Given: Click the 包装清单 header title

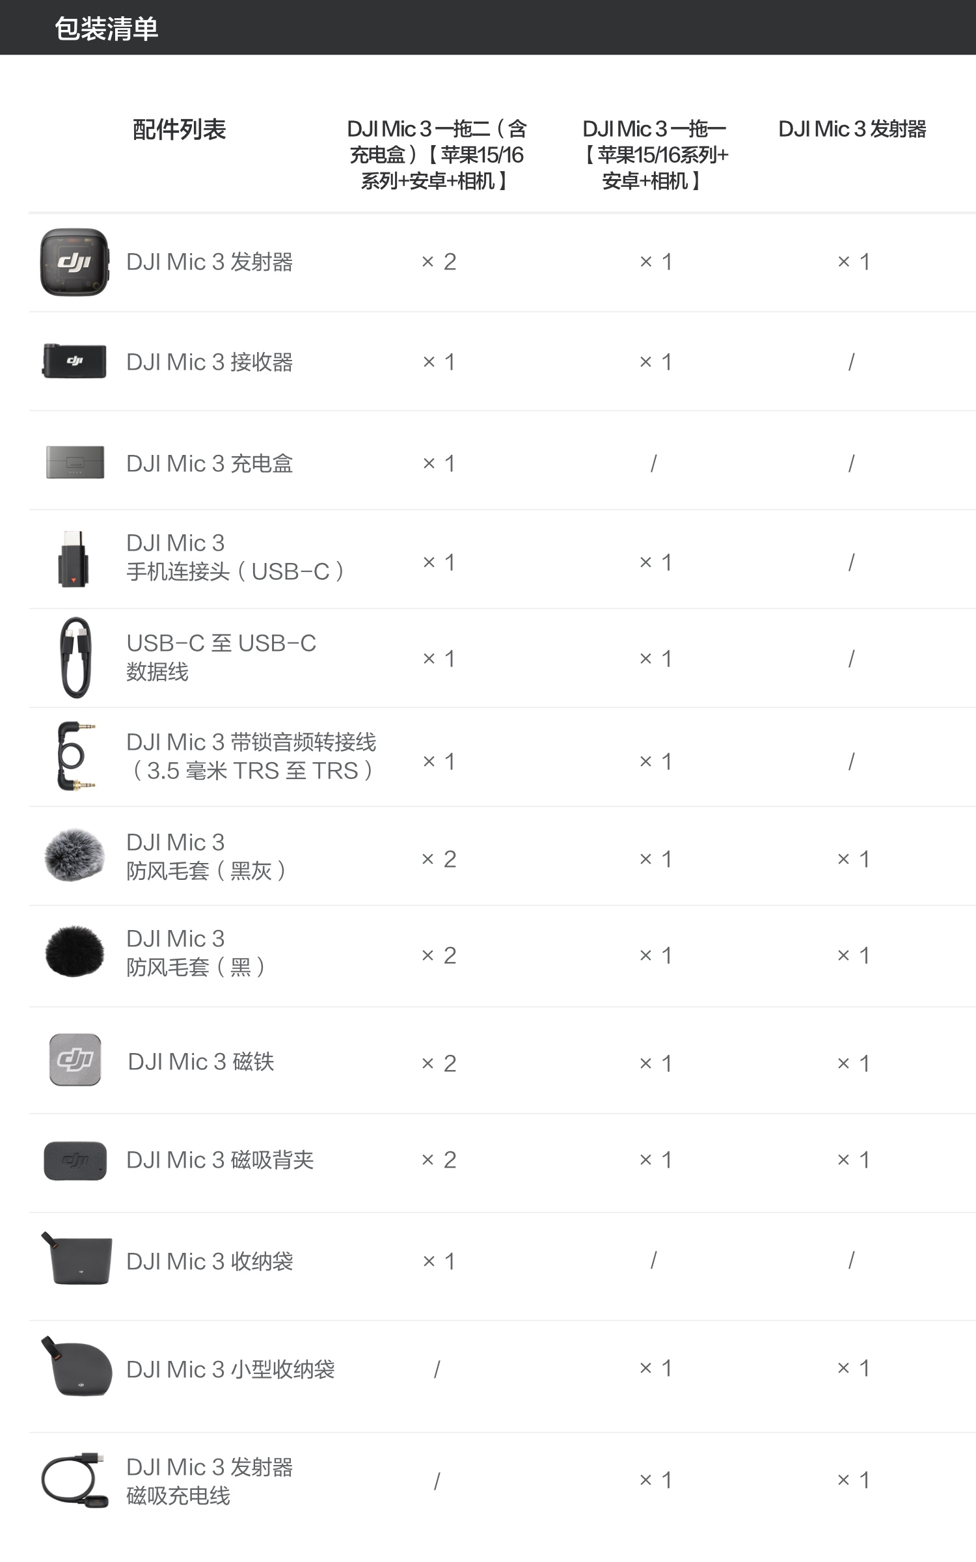Looking at the screenshot, I should tap(106, 29).
